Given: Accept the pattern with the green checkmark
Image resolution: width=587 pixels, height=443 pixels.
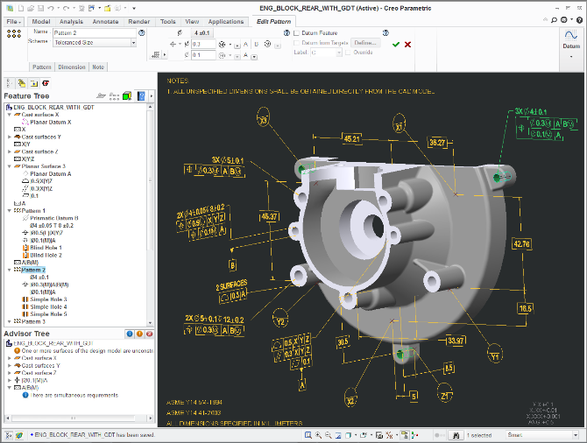Looking at the screenshot, I should 396,43.
